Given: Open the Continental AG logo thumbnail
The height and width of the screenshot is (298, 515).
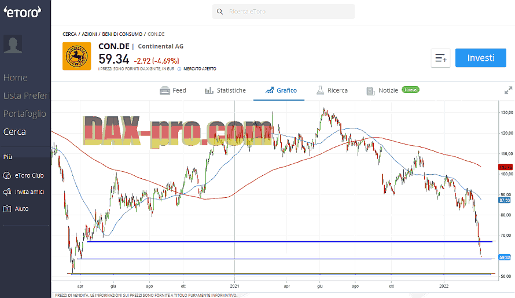Looking at the screenshot, I should pyautogui.click(x=76, y=56).
